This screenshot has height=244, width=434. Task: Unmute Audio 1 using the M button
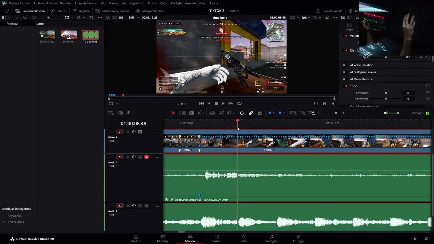coord(146,157)
